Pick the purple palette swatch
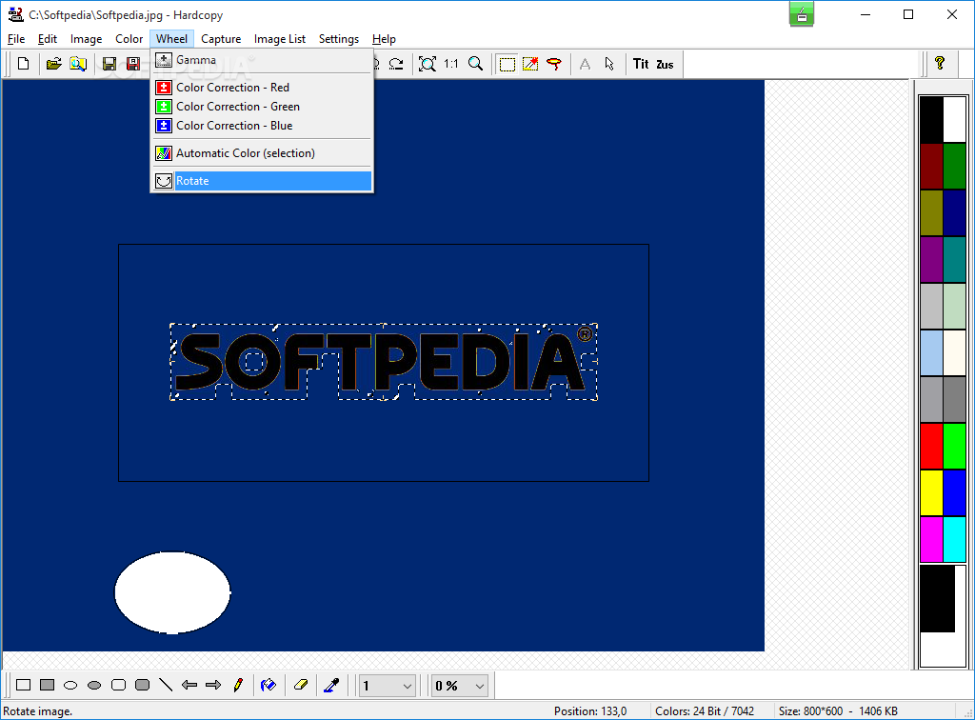This screenshot has width=975, height=720. click(931, 259)
